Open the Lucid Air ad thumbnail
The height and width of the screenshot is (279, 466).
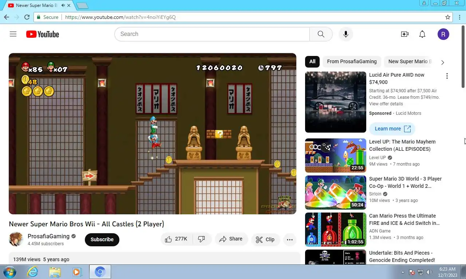point(336,102)
